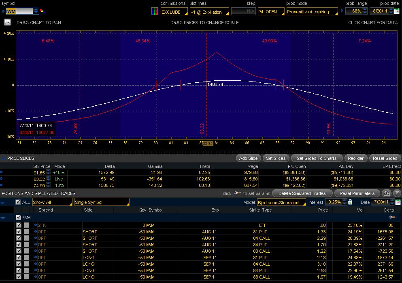The image size is (402, 283).
Task: Uncheck the SEP 11 88 CALL checkbox
Action: point(19,277)
